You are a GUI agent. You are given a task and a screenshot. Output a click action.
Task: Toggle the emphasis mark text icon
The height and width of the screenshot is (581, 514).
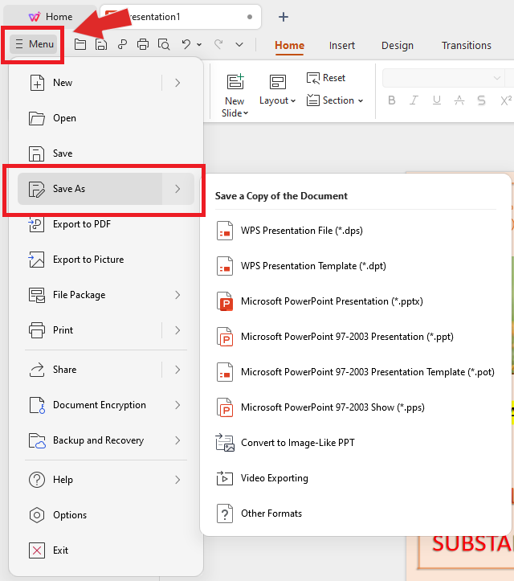[459, 100]
